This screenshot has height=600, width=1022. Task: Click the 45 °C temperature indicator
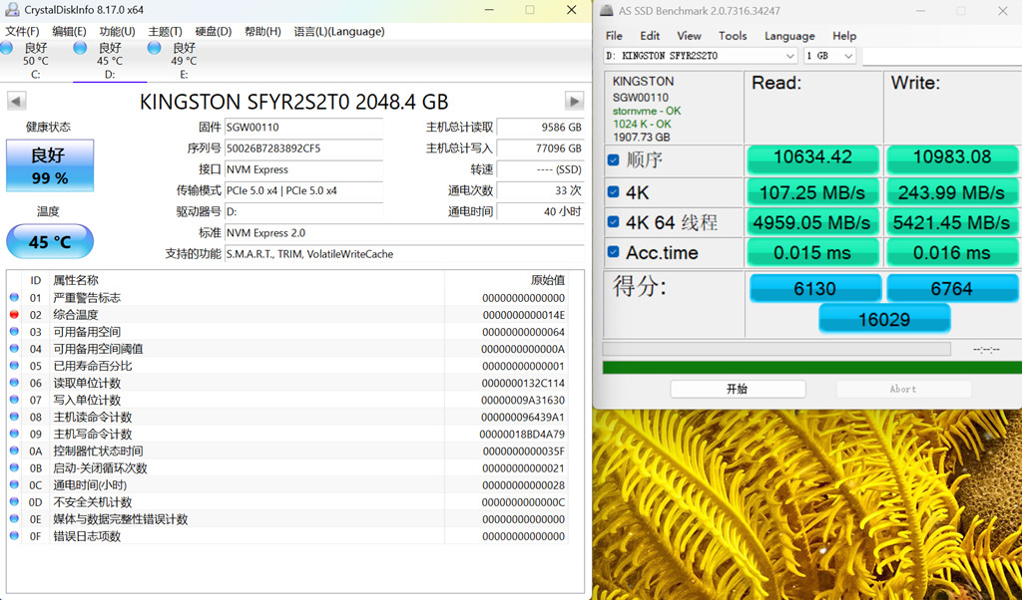pyautogui.click(x=50, y=242)
